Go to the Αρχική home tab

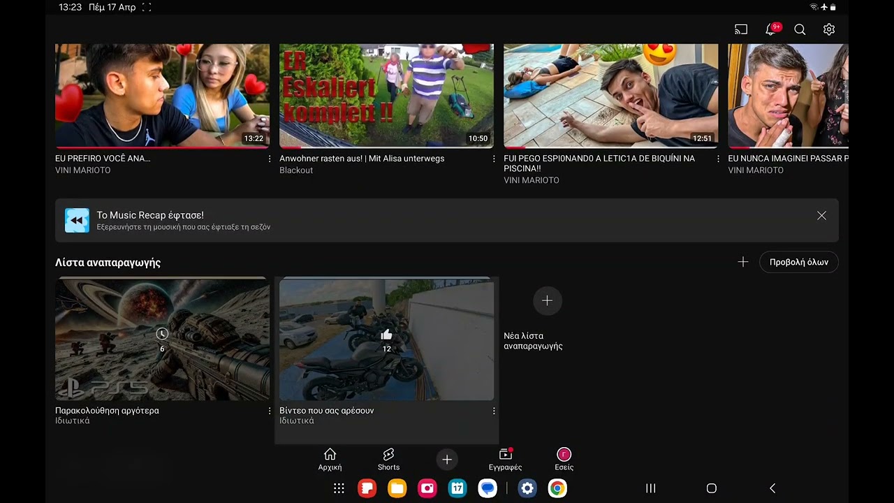(x=330, y=460)
